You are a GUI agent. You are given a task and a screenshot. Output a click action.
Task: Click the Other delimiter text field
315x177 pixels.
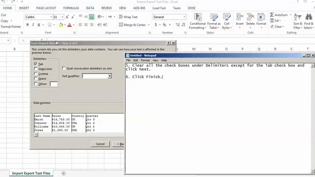coord(54,84)
